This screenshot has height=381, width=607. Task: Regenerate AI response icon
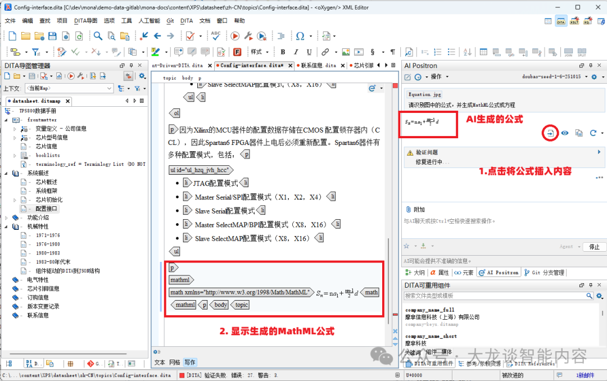(x=593, y=133)
